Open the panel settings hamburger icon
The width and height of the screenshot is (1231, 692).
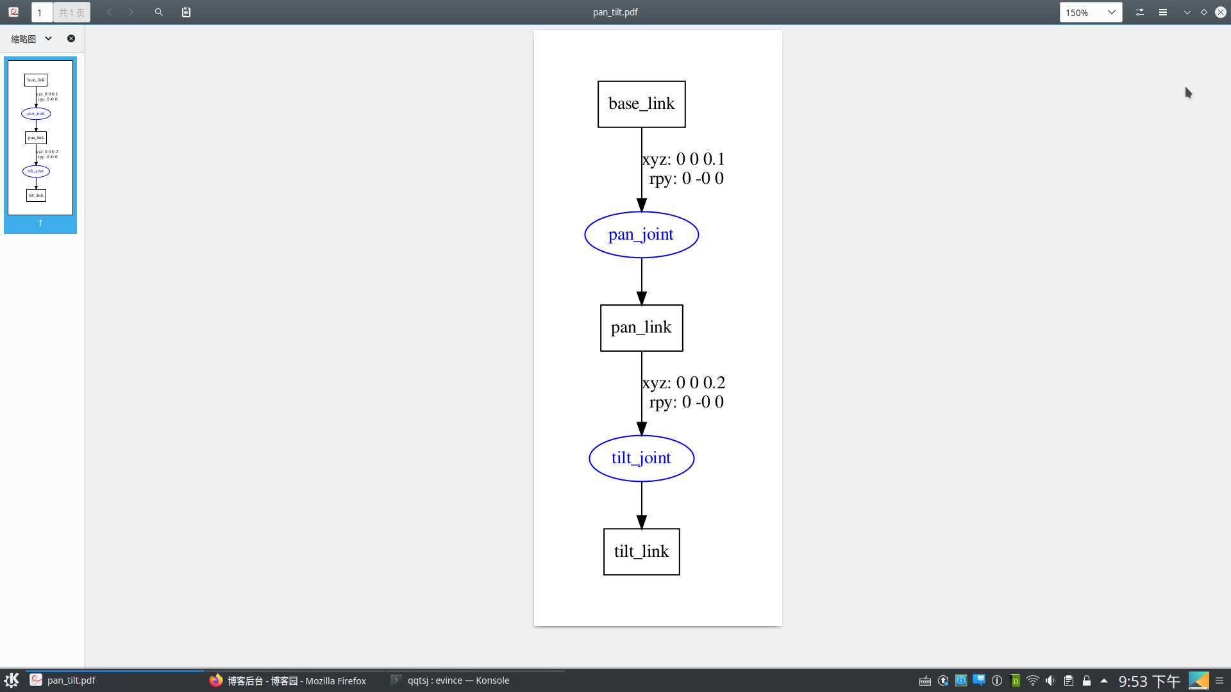click(1219, 681)
